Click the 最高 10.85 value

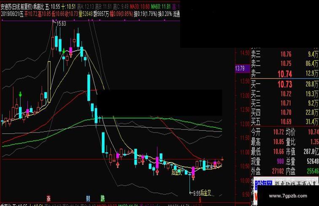(278, 142)
